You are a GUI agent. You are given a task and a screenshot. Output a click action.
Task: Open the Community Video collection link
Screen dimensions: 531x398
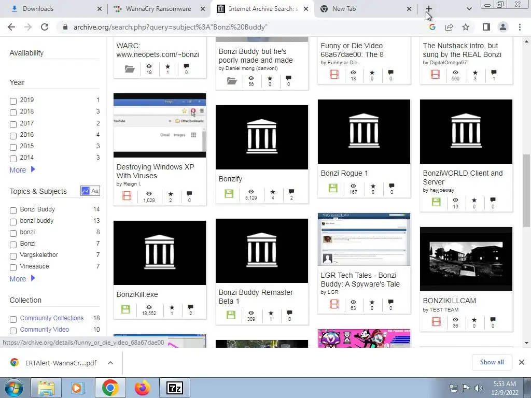pyautogui.click(x=45, y=329)
